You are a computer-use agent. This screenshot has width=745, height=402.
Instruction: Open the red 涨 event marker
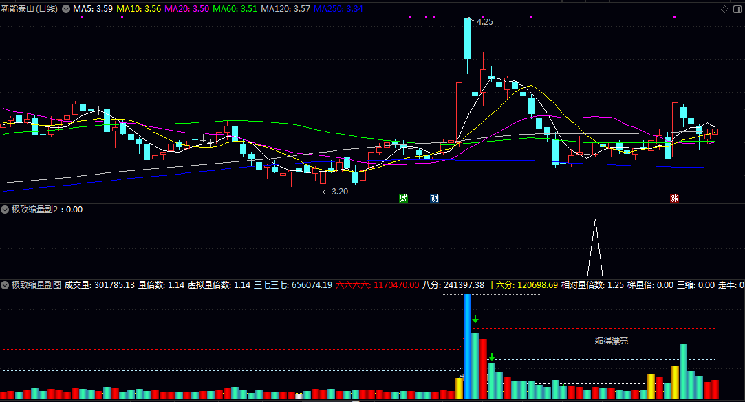click(674, 199)
